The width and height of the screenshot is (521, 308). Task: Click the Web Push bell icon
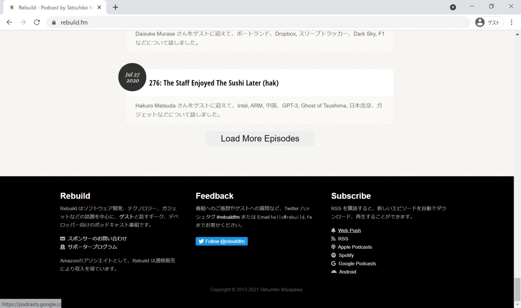point(333,231)
